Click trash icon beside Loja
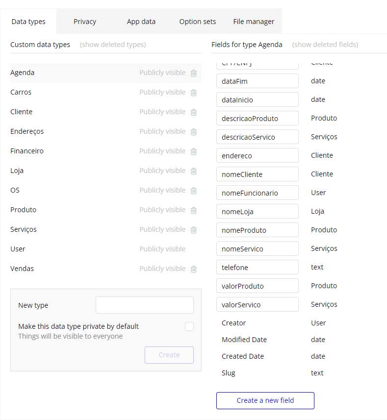Image resolution: width=387 pixels, height=420 pixels. 194,171
